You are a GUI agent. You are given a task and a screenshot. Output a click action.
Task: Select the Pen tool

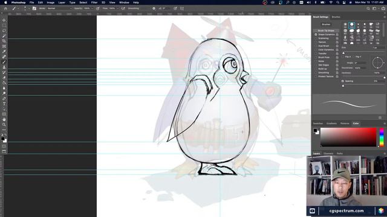pos(4,98)
